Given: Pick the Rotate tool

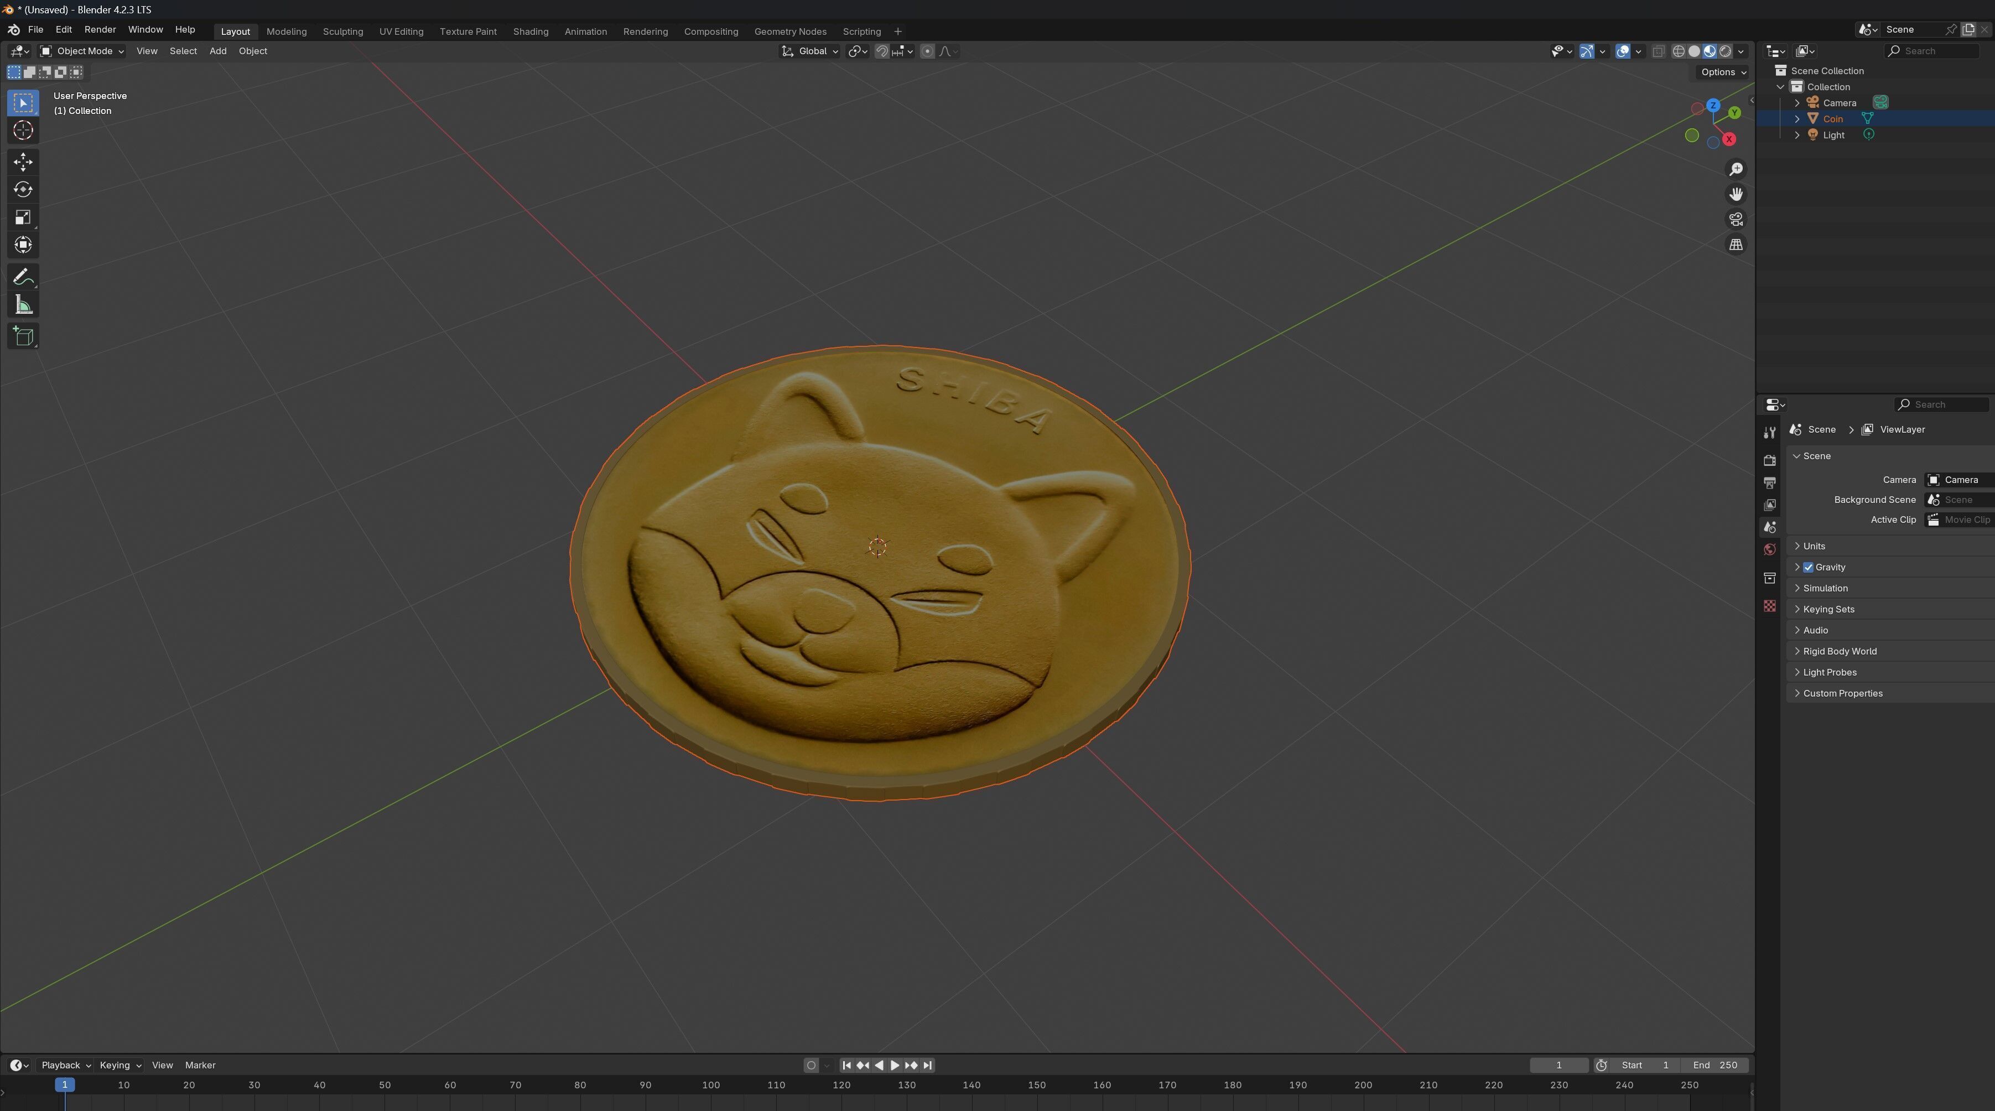Looking at the screenshot, I should tap(23, 190).
